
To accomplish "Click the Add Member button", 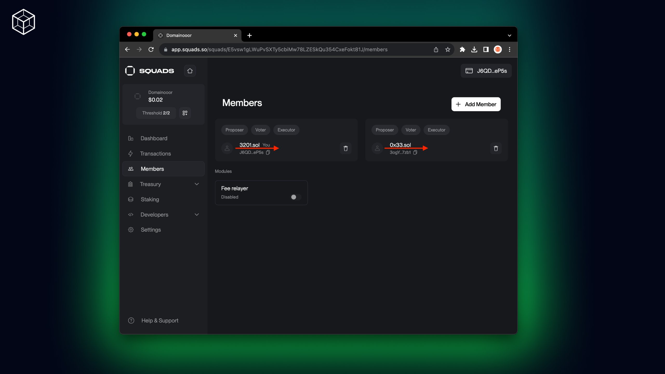I will tap(476, 104).
